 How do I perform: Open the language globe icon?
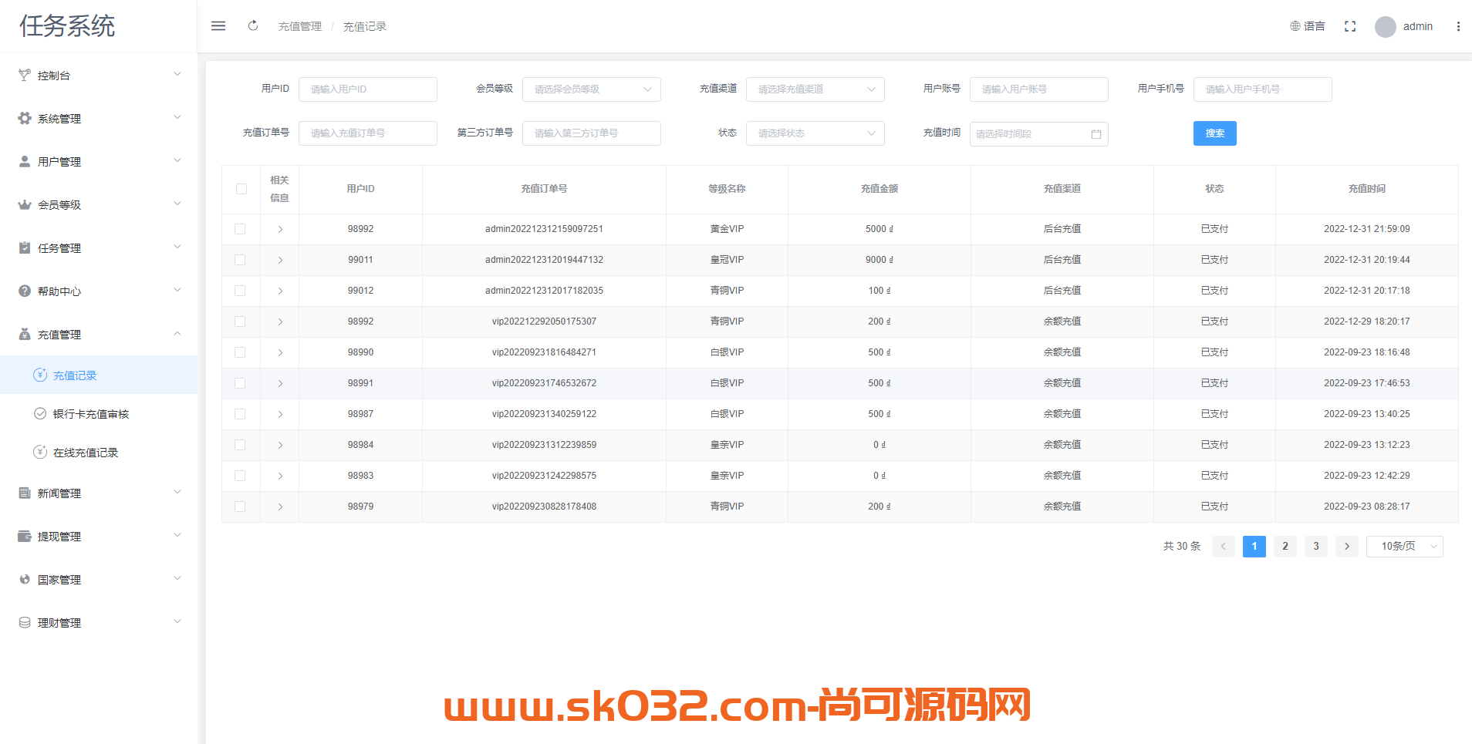pos(1295,26)
